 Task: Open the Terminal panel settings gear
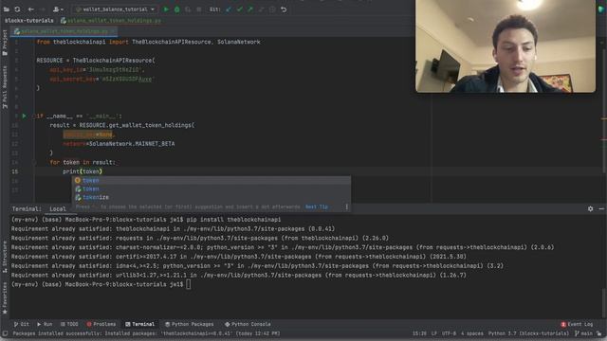click(x=590, y=208)
